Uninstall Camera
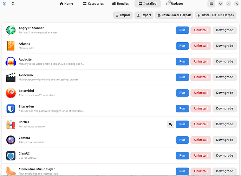This screenshot has height=176, width=241. point(201,140)
